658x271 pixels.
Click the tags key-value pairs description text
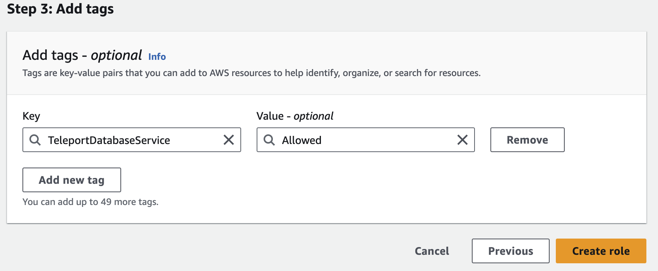(251, 73)
